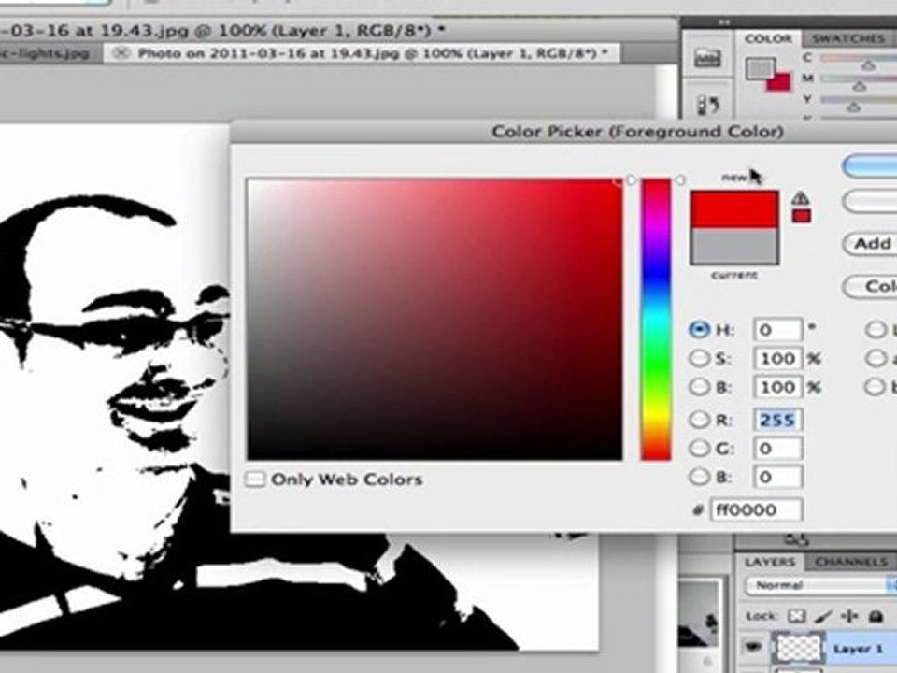Screen dimensions: 897x673
Task: Click the new red color preview swatch
Action: click(x=734, y=209)
